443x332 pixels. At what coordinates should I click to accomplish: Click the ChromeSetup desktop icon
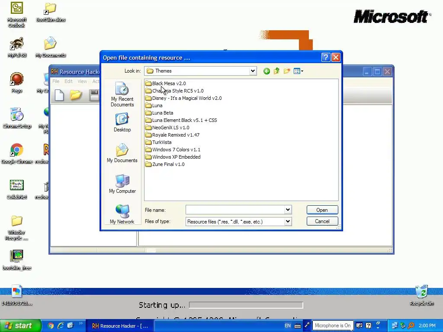(x=17, y=118)
